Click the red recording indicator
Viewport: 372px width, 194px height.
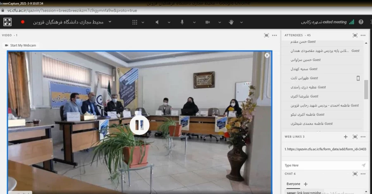coord(23,22)
